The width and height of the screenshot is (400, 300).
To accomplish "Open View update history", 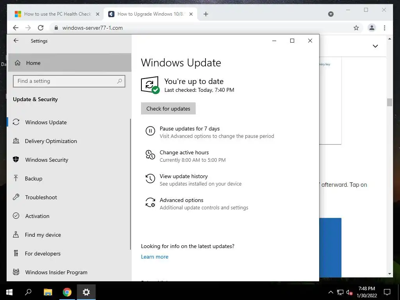I will 193,180.
